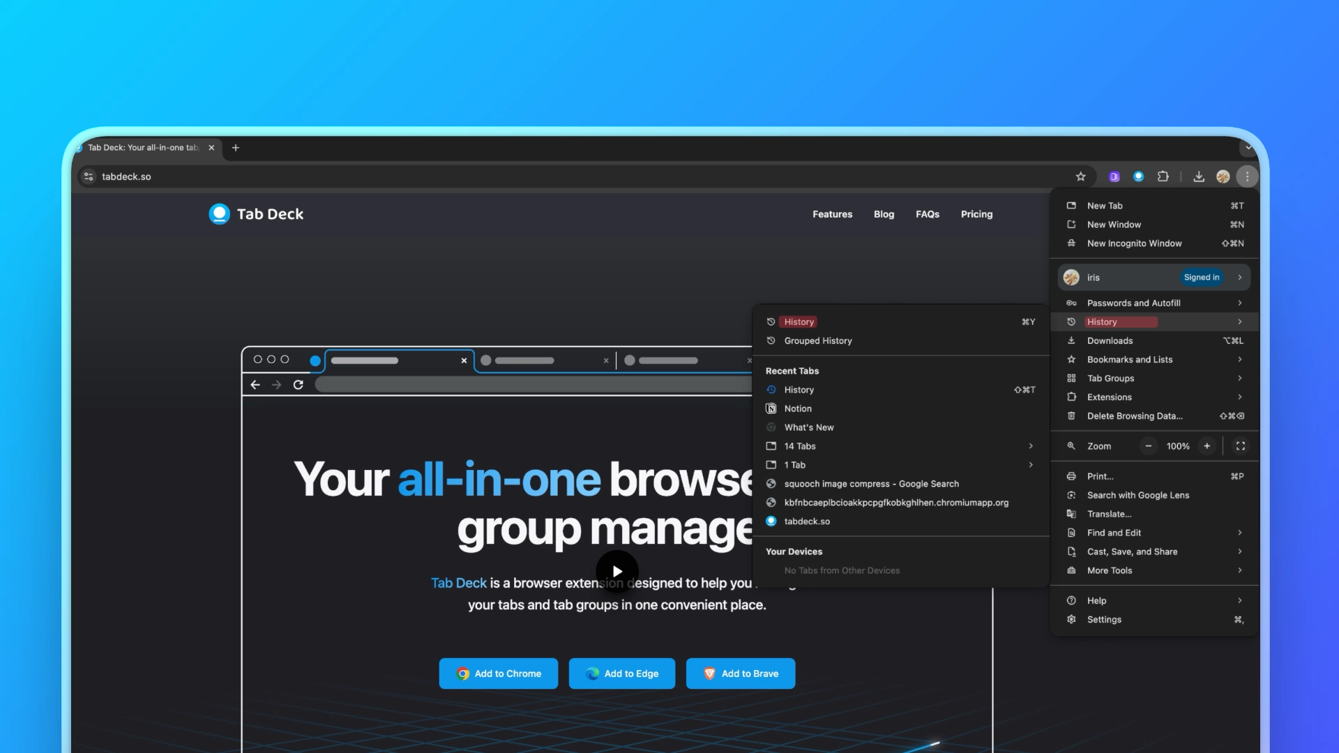This screenshot has width=1339, height=753.
Task: Click the Tab Deck extension icon in toolbar
Action: (x=1138, y=176)
